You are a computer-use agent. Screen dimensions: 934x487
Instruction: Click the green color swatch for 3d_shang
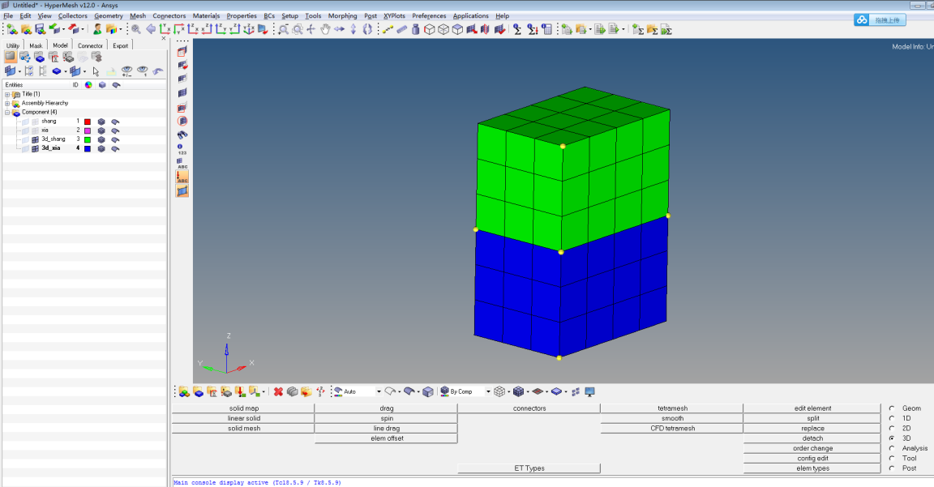point(88,139)
